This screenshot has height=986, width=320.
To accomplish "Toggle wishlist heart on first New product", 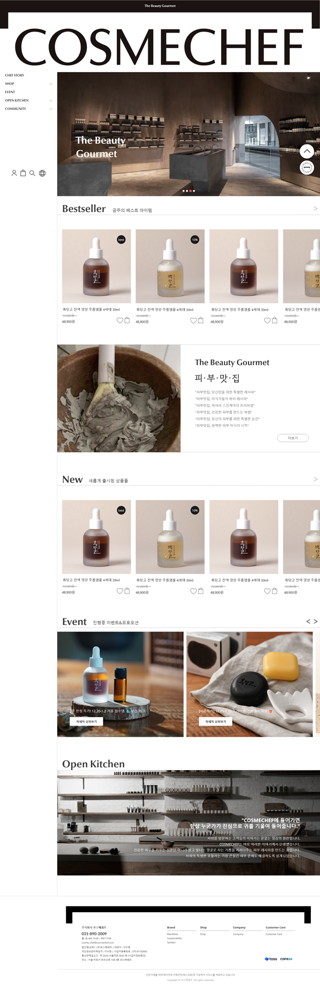I will [119, 591].
